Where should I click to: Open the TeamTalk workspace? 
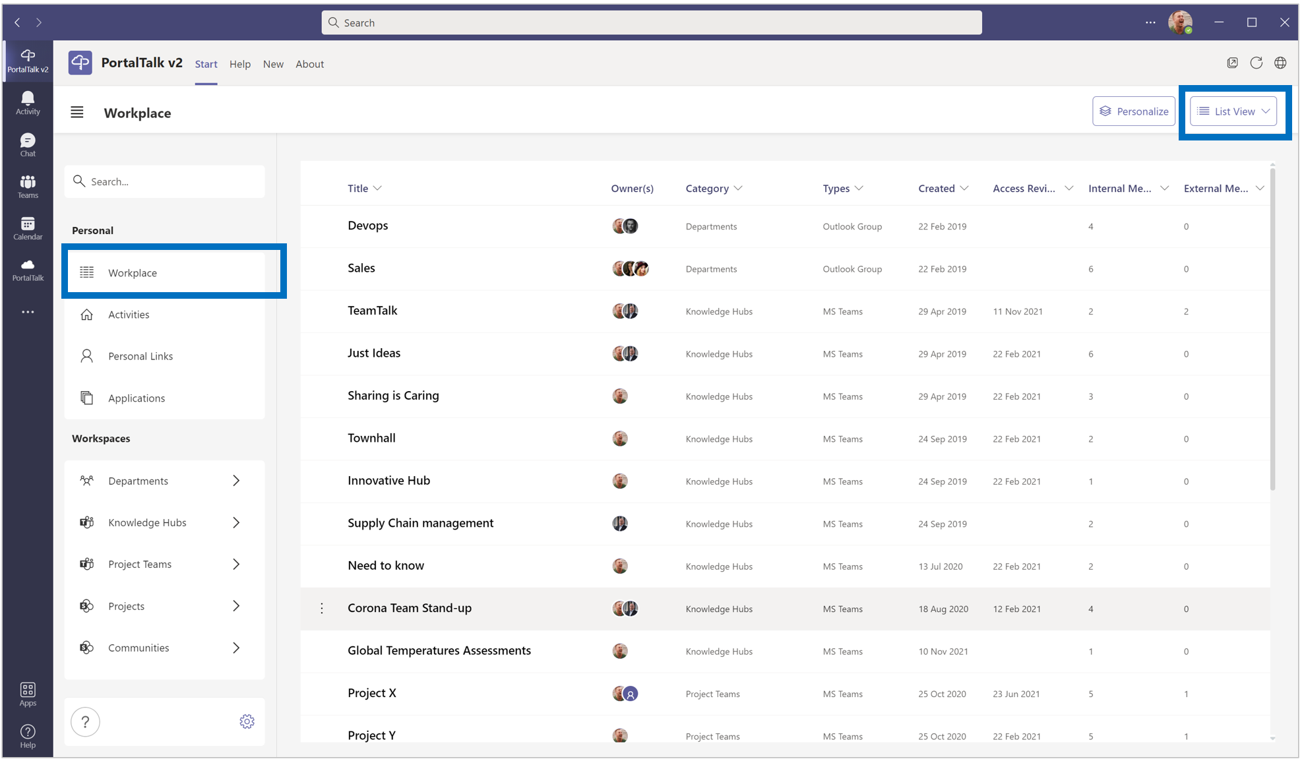pyautogui.click(x=373, y=311)
